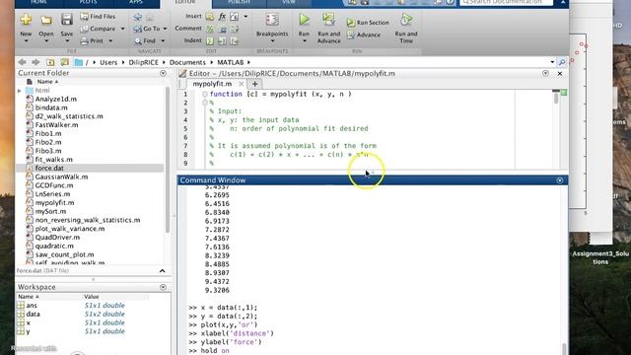Click the Save disk icon
The image size is (631, 355).
click(x=66, y=20)
